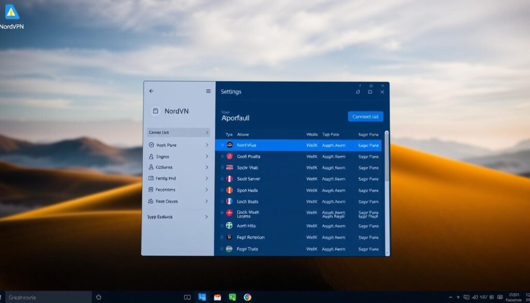Select the Cctlonns sidebar item
The image size is (530, 303).
pos(179,167)
